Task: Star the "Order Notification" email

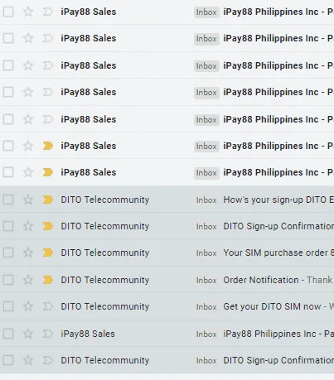Action: coord(28,280)
